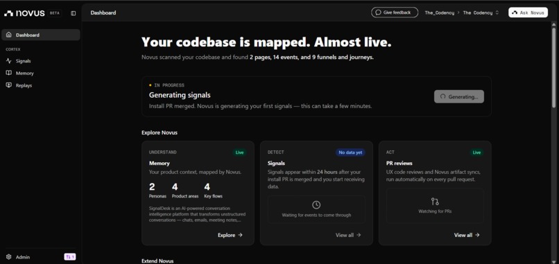Click the Ask Novus logo icon
This screenshot has height=264, width=559.
(515, 12)
